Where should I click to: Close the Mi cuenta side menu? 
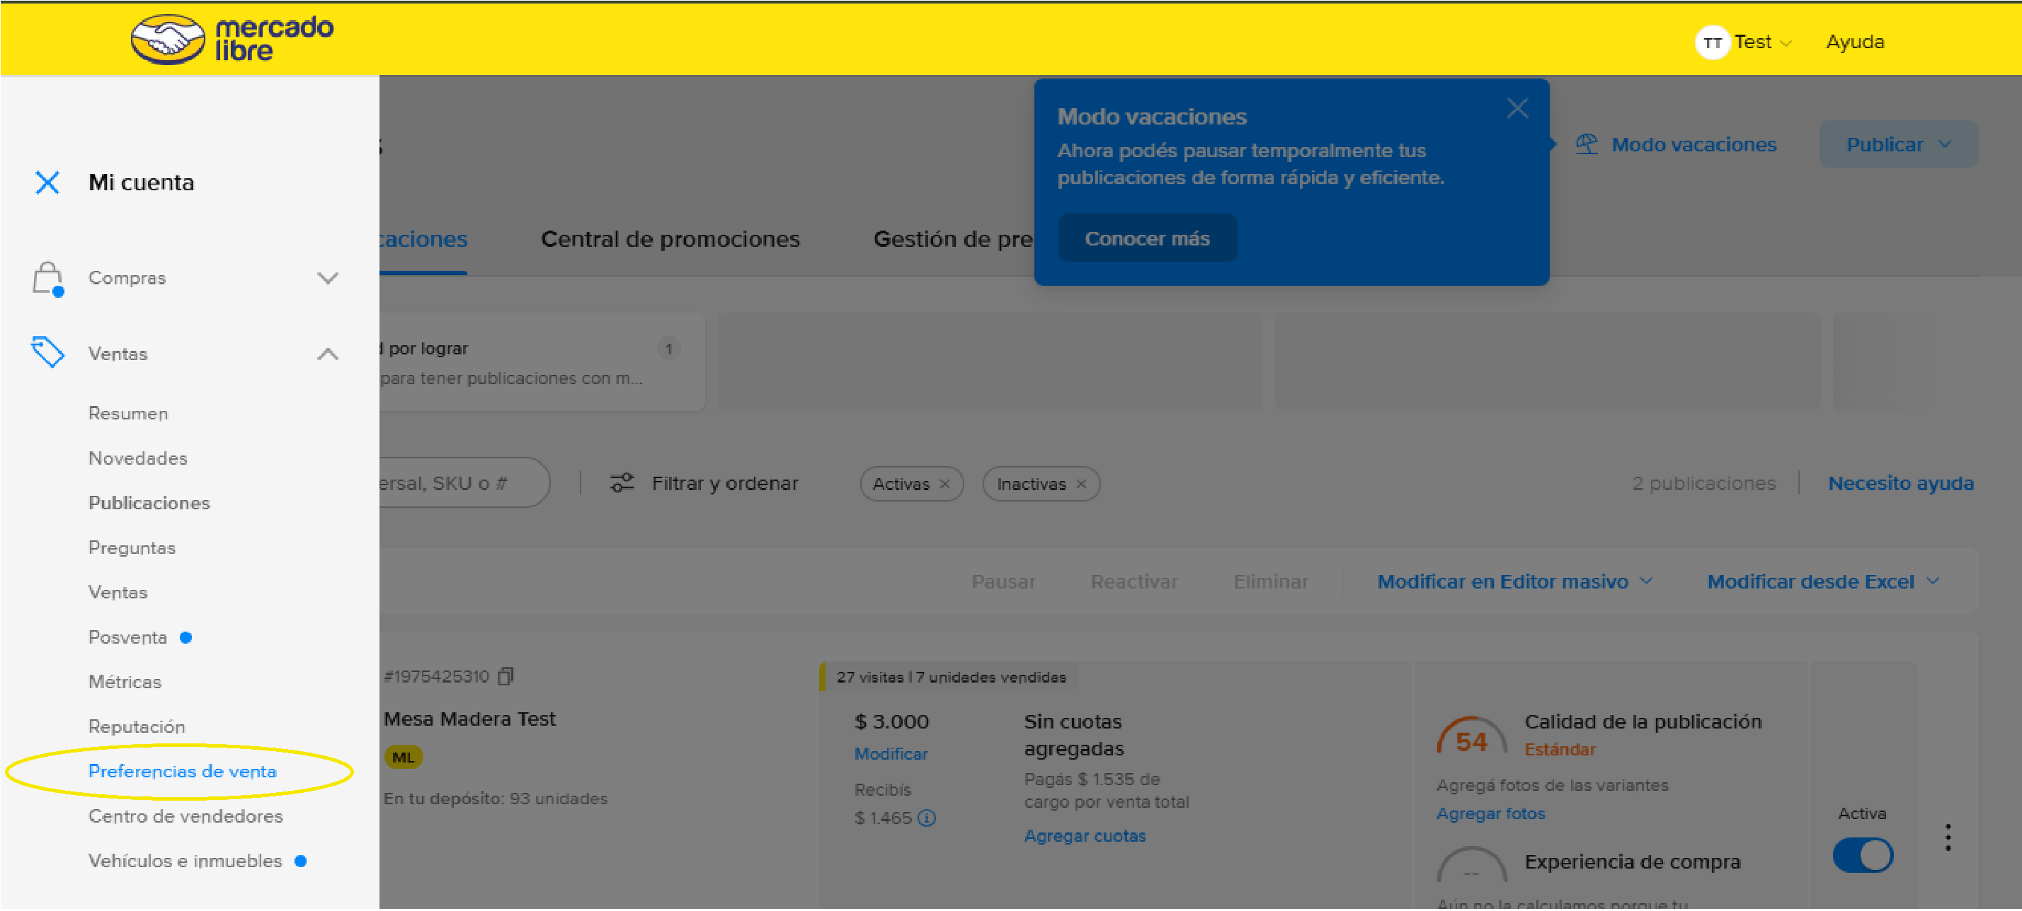(x=47, y=182)
